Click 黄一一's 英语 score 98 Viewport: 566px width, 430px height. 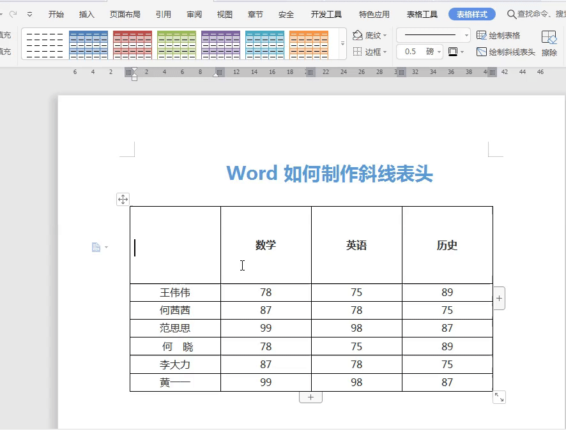356,382
